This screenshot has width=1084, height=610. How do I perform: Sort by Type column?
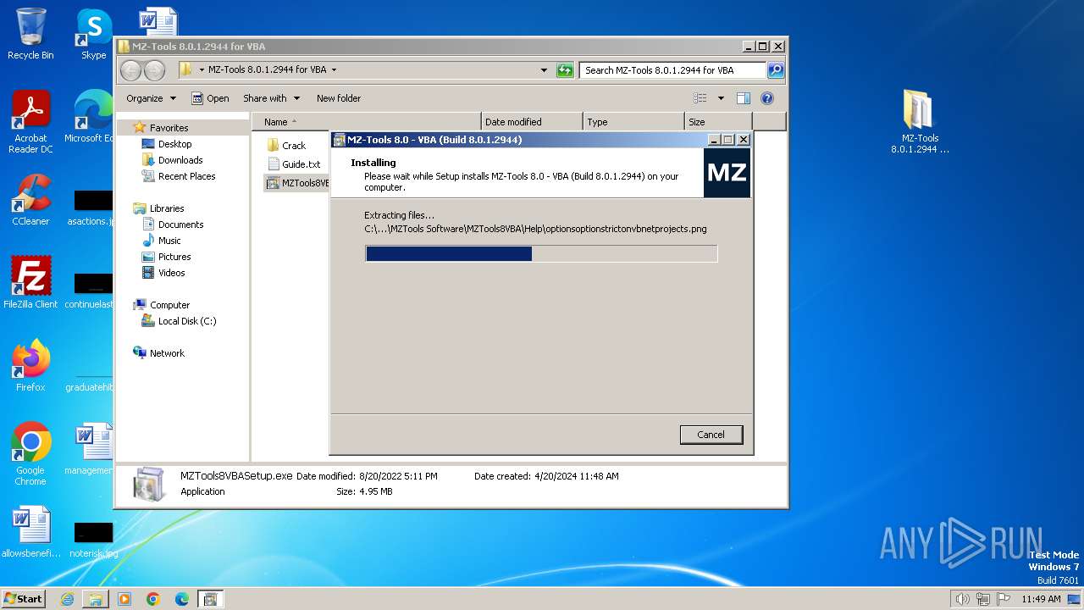pos(633,122)
